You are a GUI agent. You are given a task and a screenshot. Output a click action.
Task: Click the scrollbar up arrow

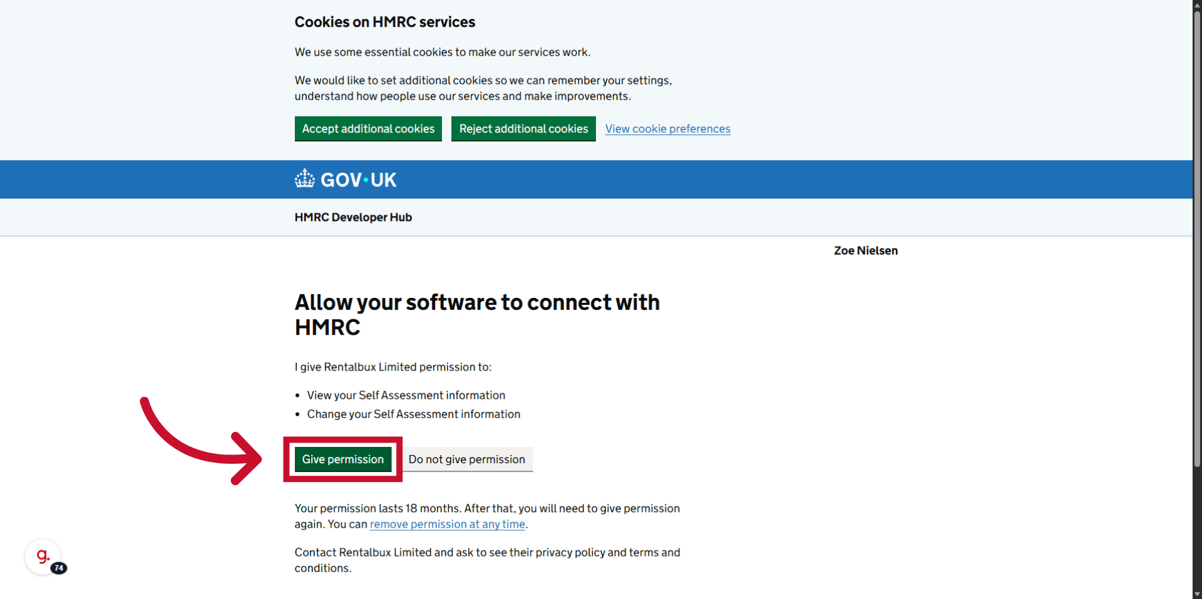(x=1197, y=4)
